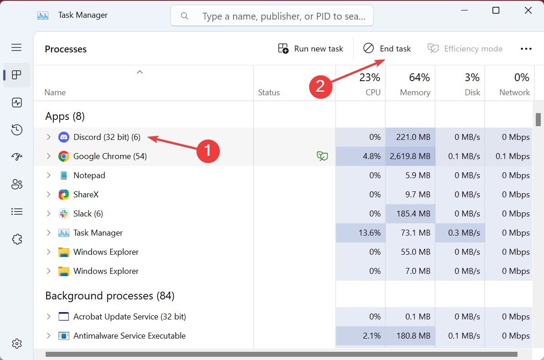544x360 pixels.
Task: Open the hamburger navigation menu
Action: (16, 47)
